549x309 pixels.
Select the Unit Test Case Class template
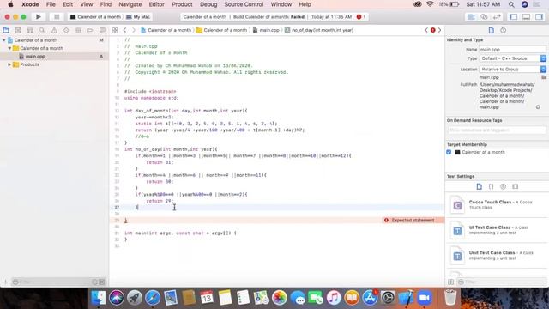coord(497,256)
